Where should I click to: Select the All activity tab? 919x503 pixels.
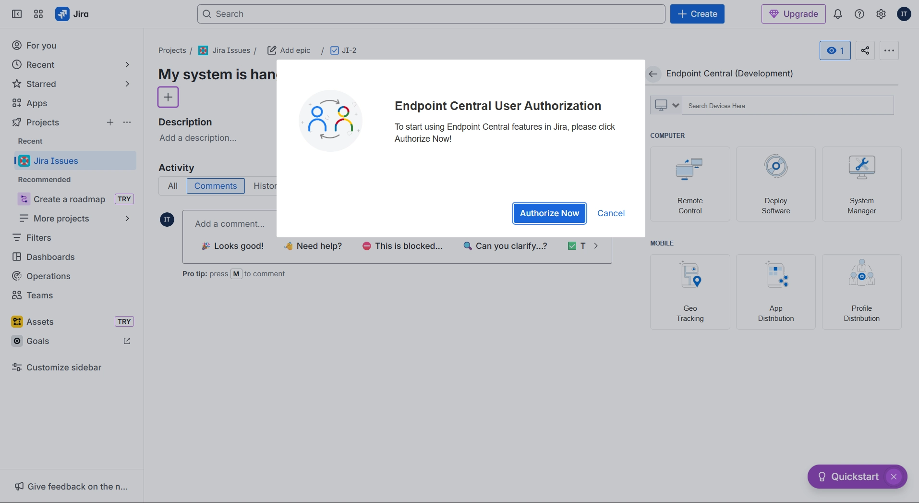point(173,186)
